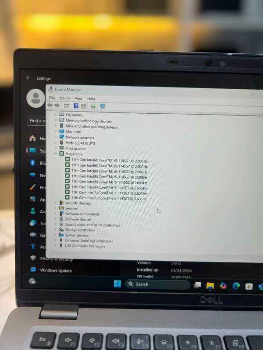Open Windows Update in Settings sidebar

point(56,270)
